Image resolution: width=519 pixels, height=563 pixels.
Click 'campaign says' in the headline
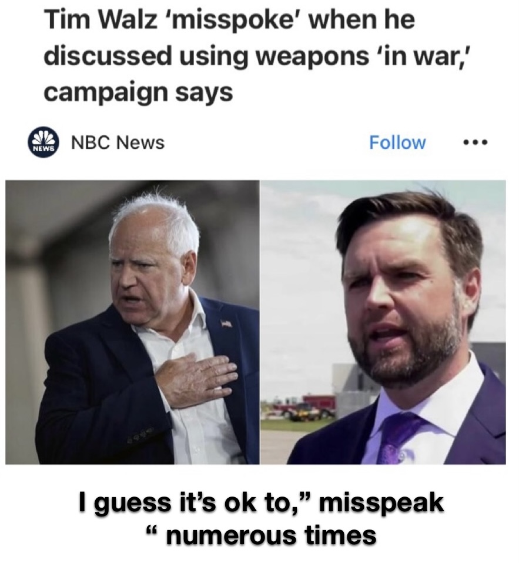[138, 92]
